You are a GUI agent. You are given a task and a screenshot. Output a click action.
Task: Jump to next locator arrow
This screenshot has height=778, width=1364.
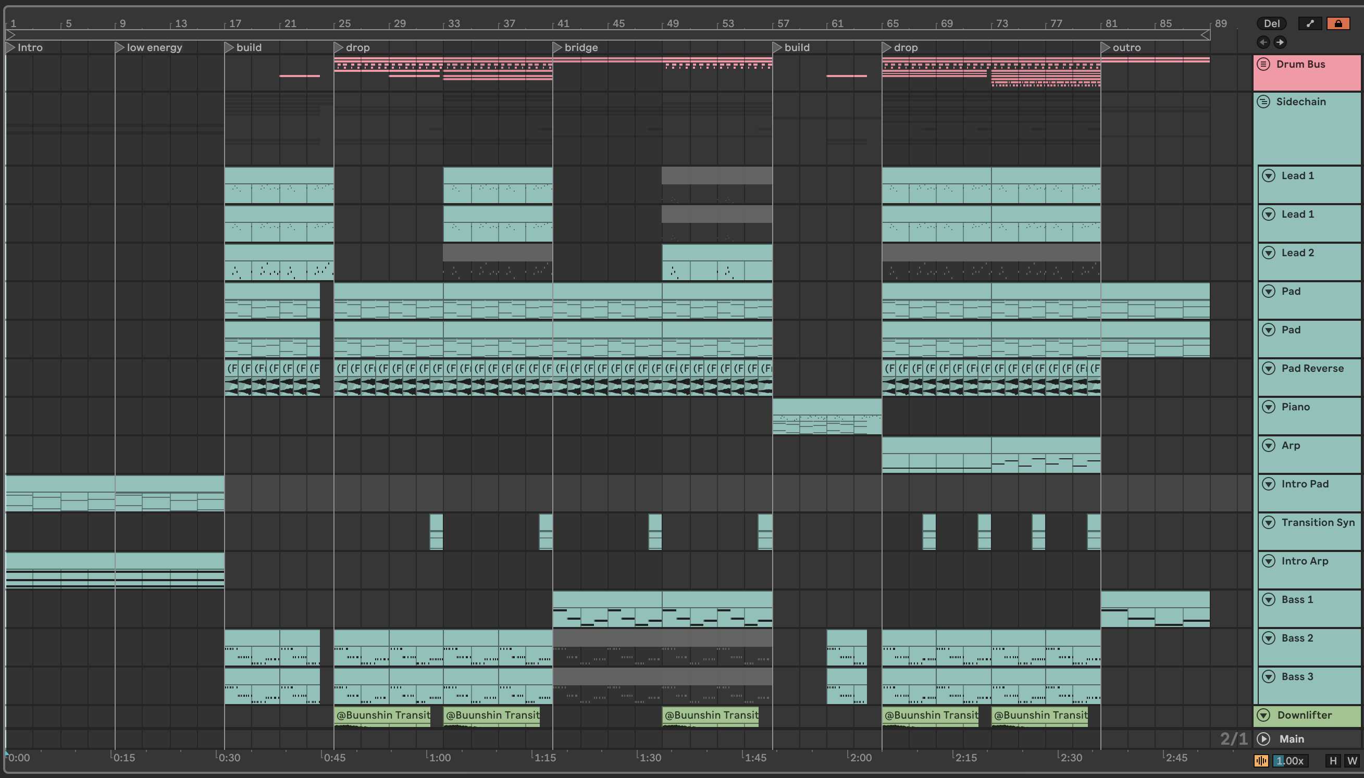point(1280,42)
